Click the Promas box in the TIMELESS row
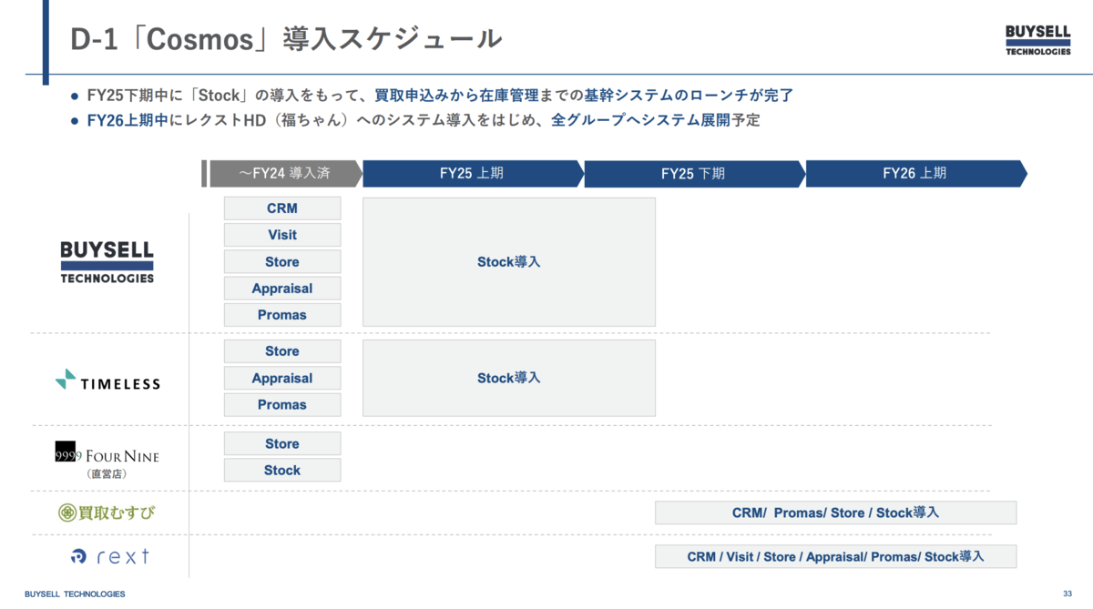The width and height of the screenshot is (1093, 609). (282, 405)
